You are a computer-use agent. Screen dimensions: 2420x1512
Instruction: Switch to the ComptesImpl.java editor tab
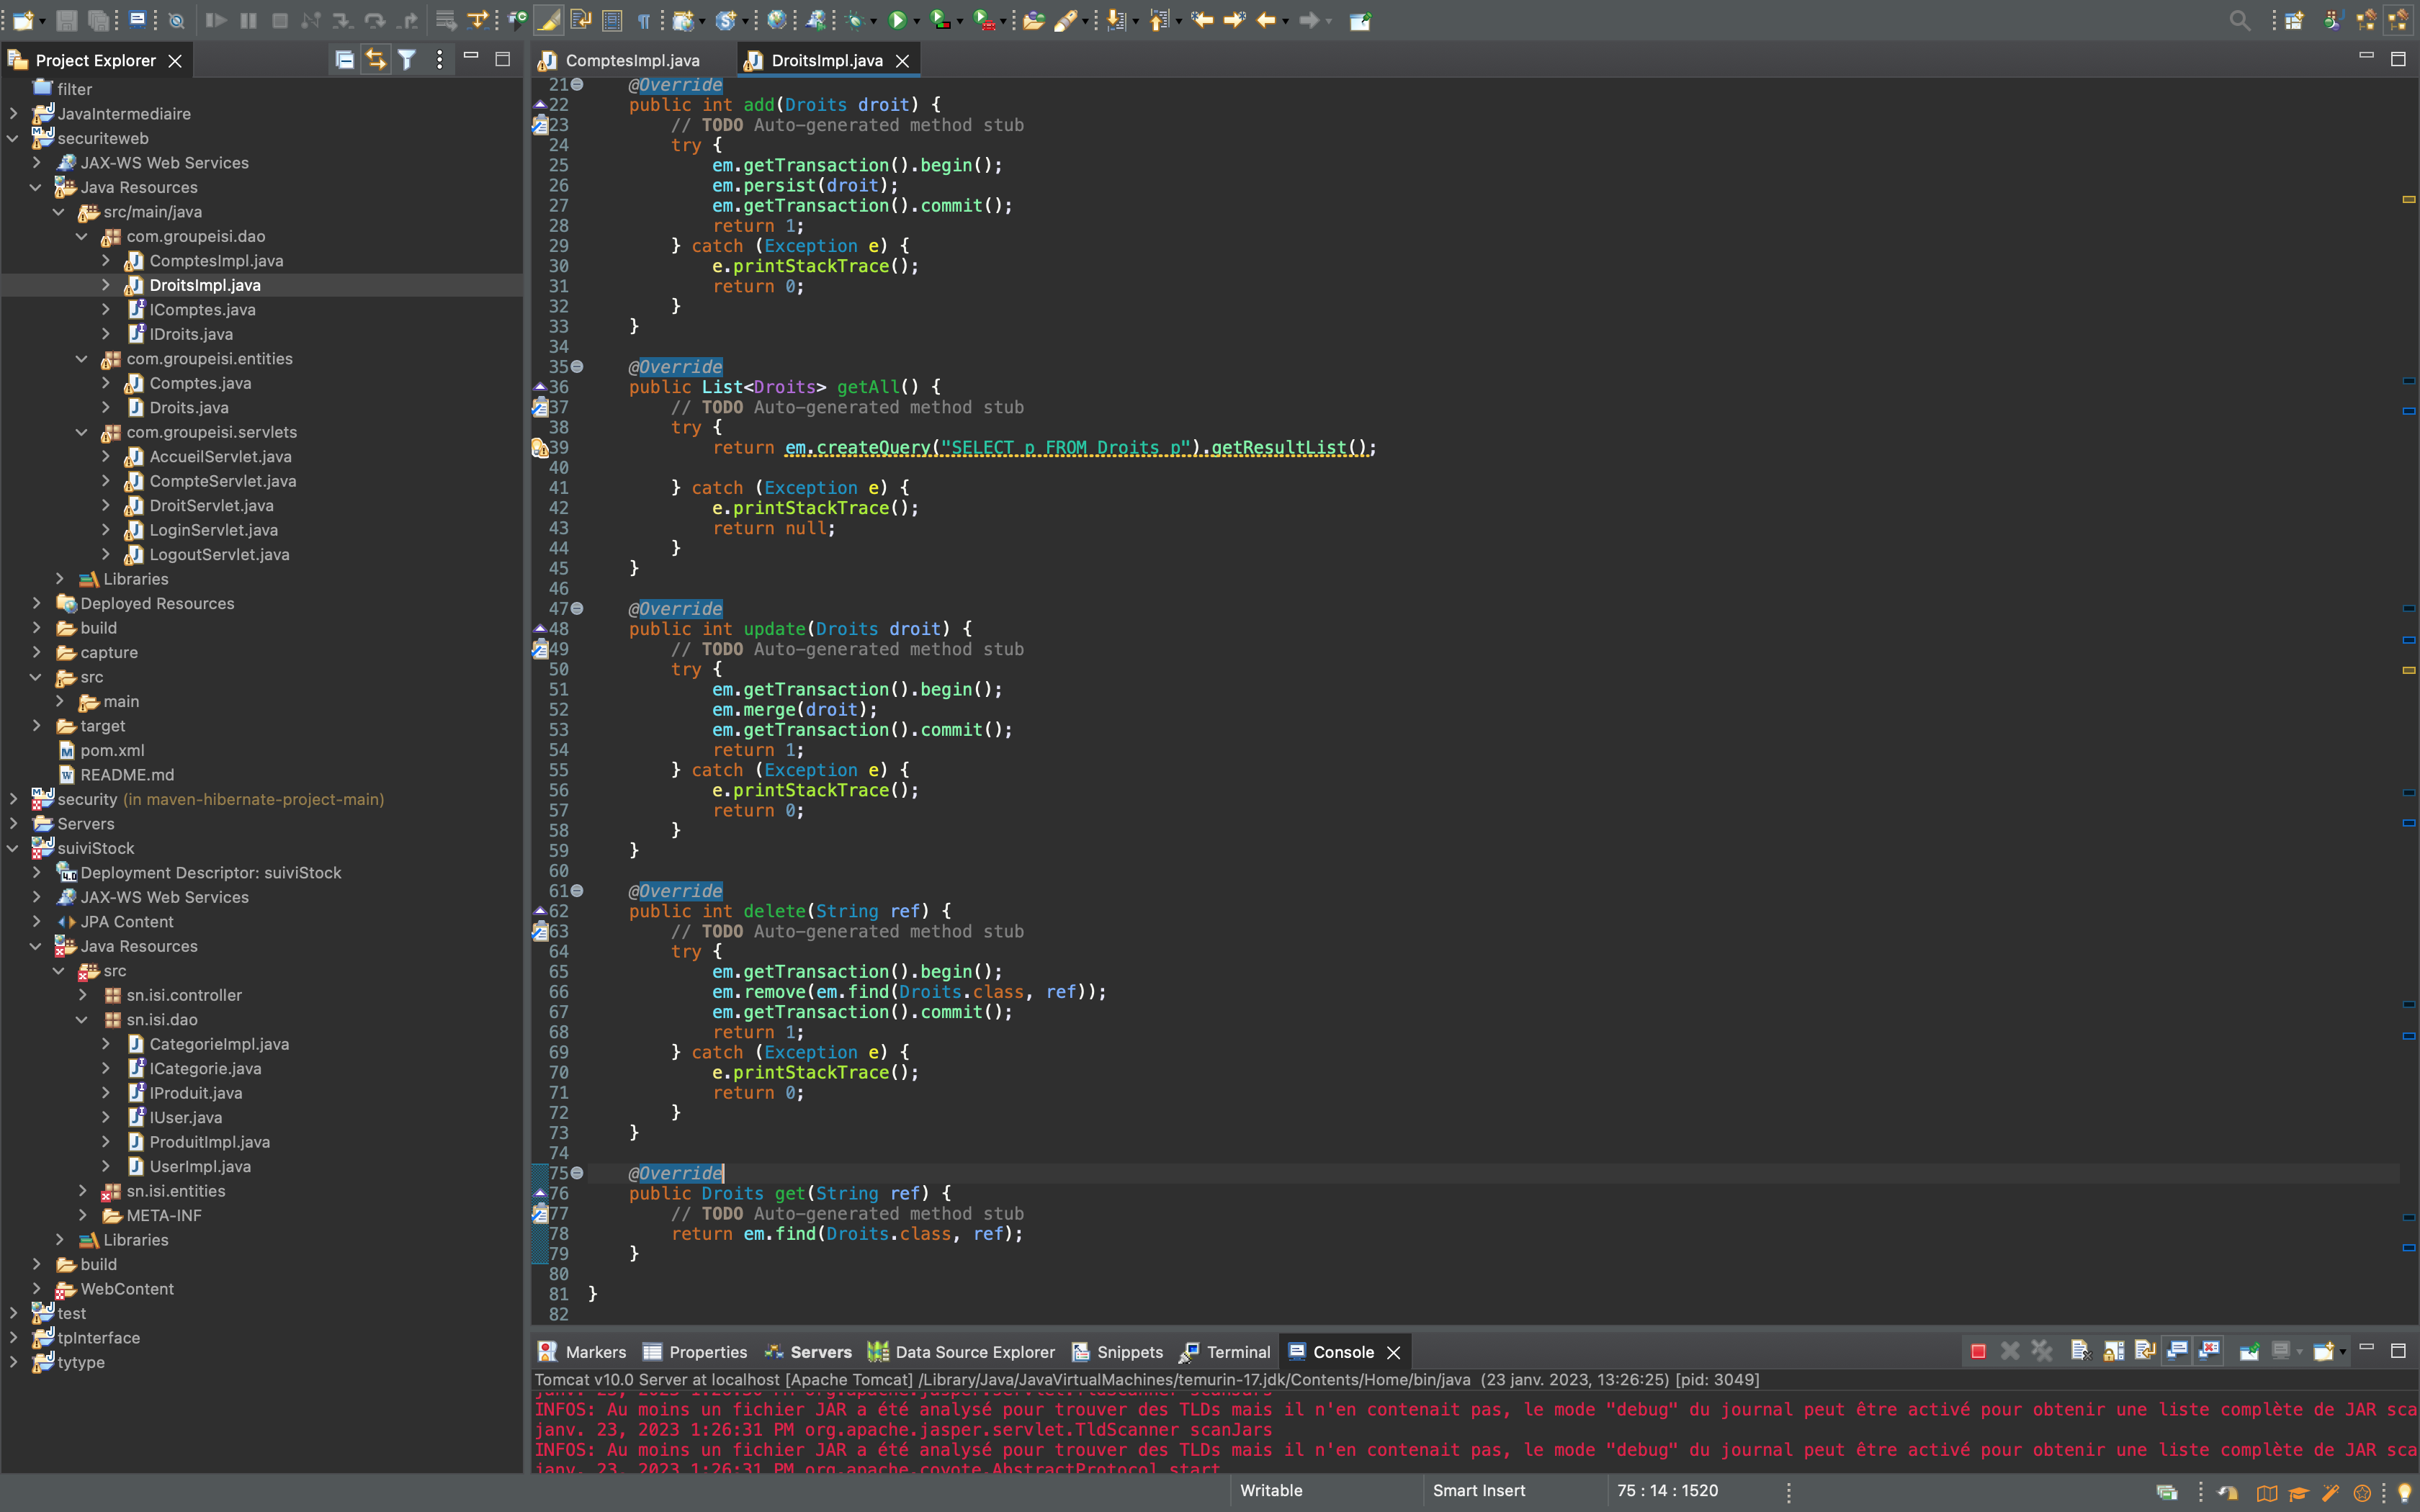(x=632, y=61)
